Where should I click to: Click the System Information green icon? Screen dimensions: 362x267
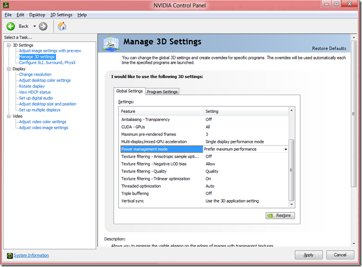10,256
